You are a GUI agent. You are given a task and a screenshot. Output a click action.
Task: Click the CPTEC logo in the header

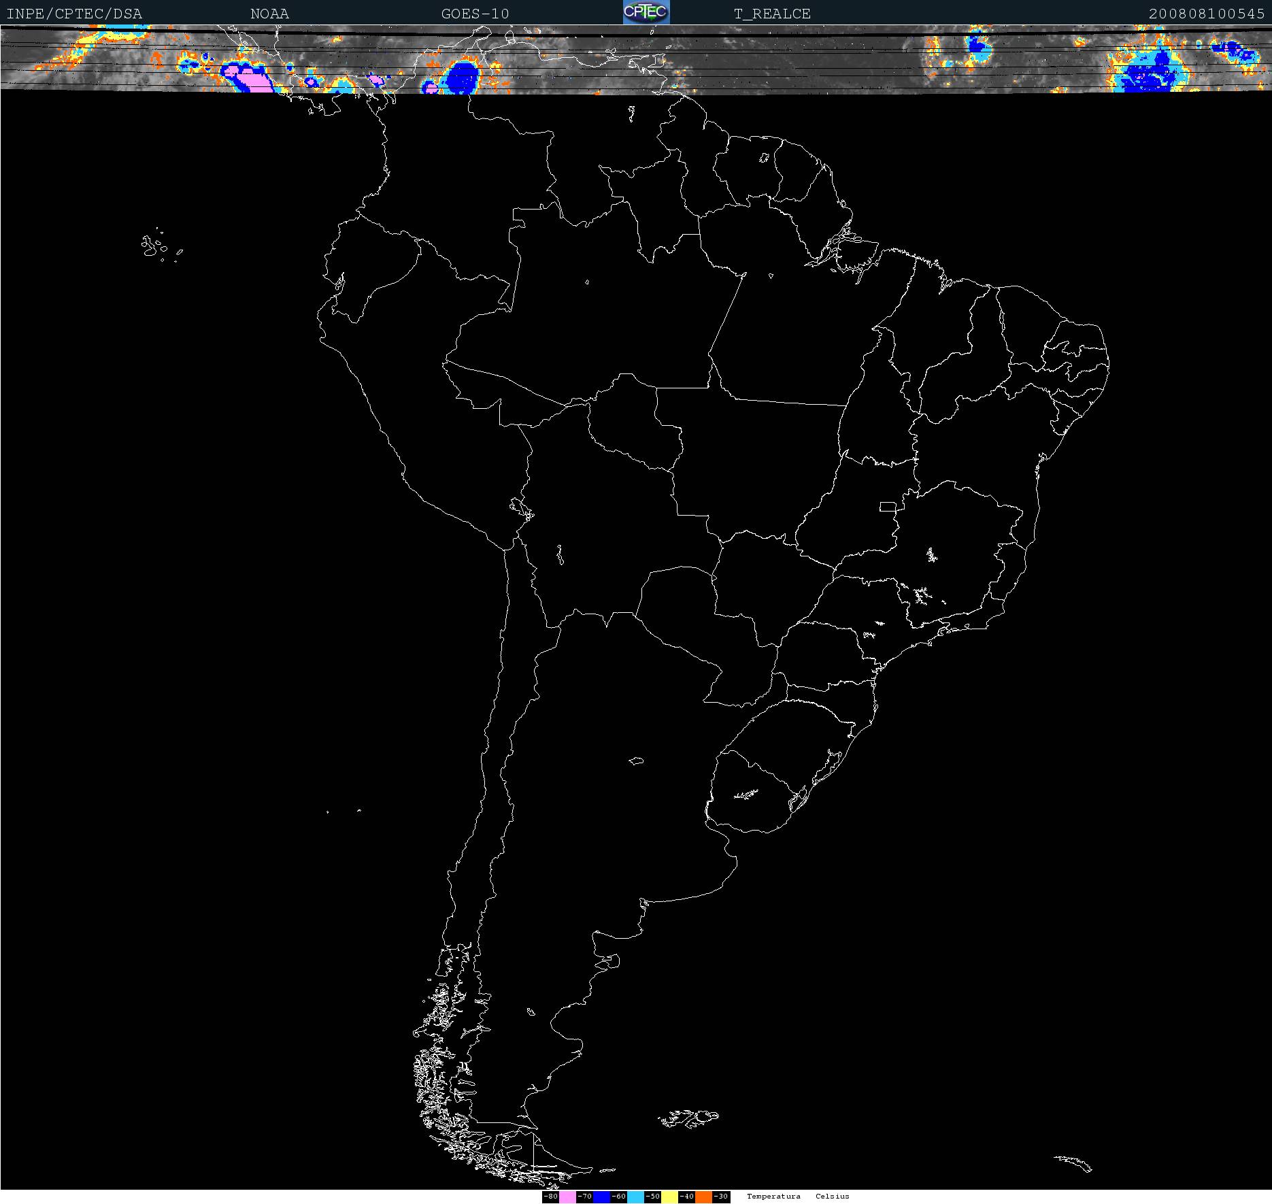tap(646, 12)
